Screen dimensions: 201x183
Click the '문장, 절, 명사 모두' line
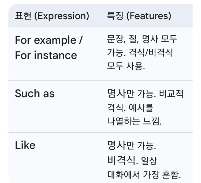tap(142, 39)
